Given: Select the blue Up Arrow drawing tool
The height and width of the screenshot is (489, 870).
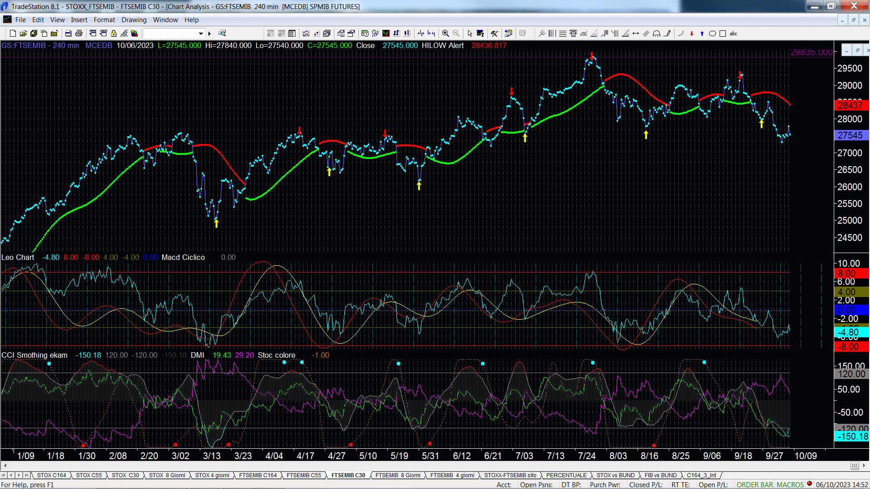Looking at the screenshot, I should [x=702, y=34].
